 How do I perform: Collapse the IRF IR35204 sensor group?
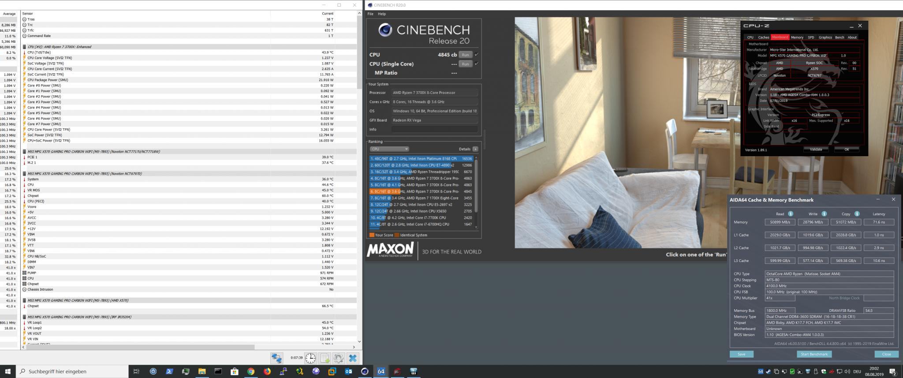tap(24, 317)
